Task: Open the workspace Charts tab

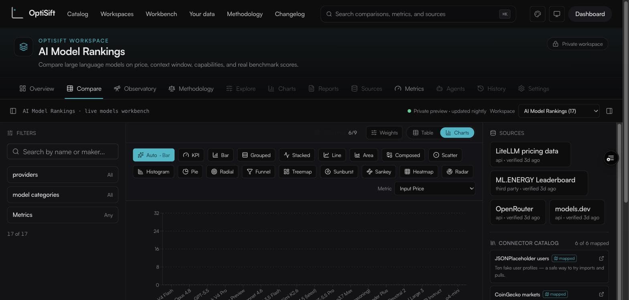Action: tap(282, 88)
